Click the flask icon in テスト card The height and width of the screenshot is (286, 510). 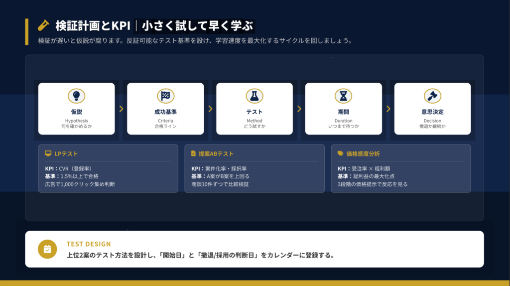coord(255,96)
